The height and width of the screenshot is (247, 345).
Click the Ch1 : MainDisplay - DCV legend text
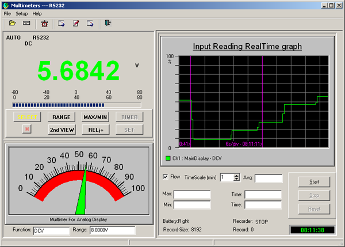pos(197,158)
